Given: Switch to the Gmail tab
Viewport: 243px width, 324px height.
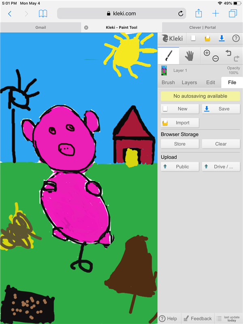Looking at the screenshot, I should (x=40, y=28).
